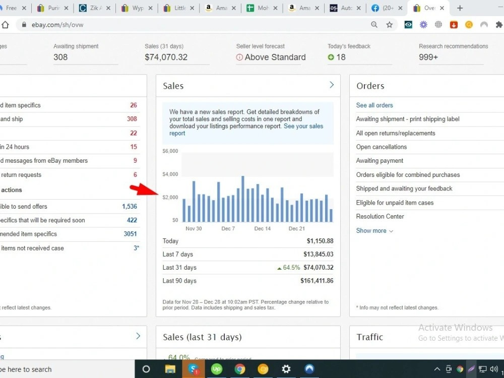Open a new browser tab

(460, 8)
